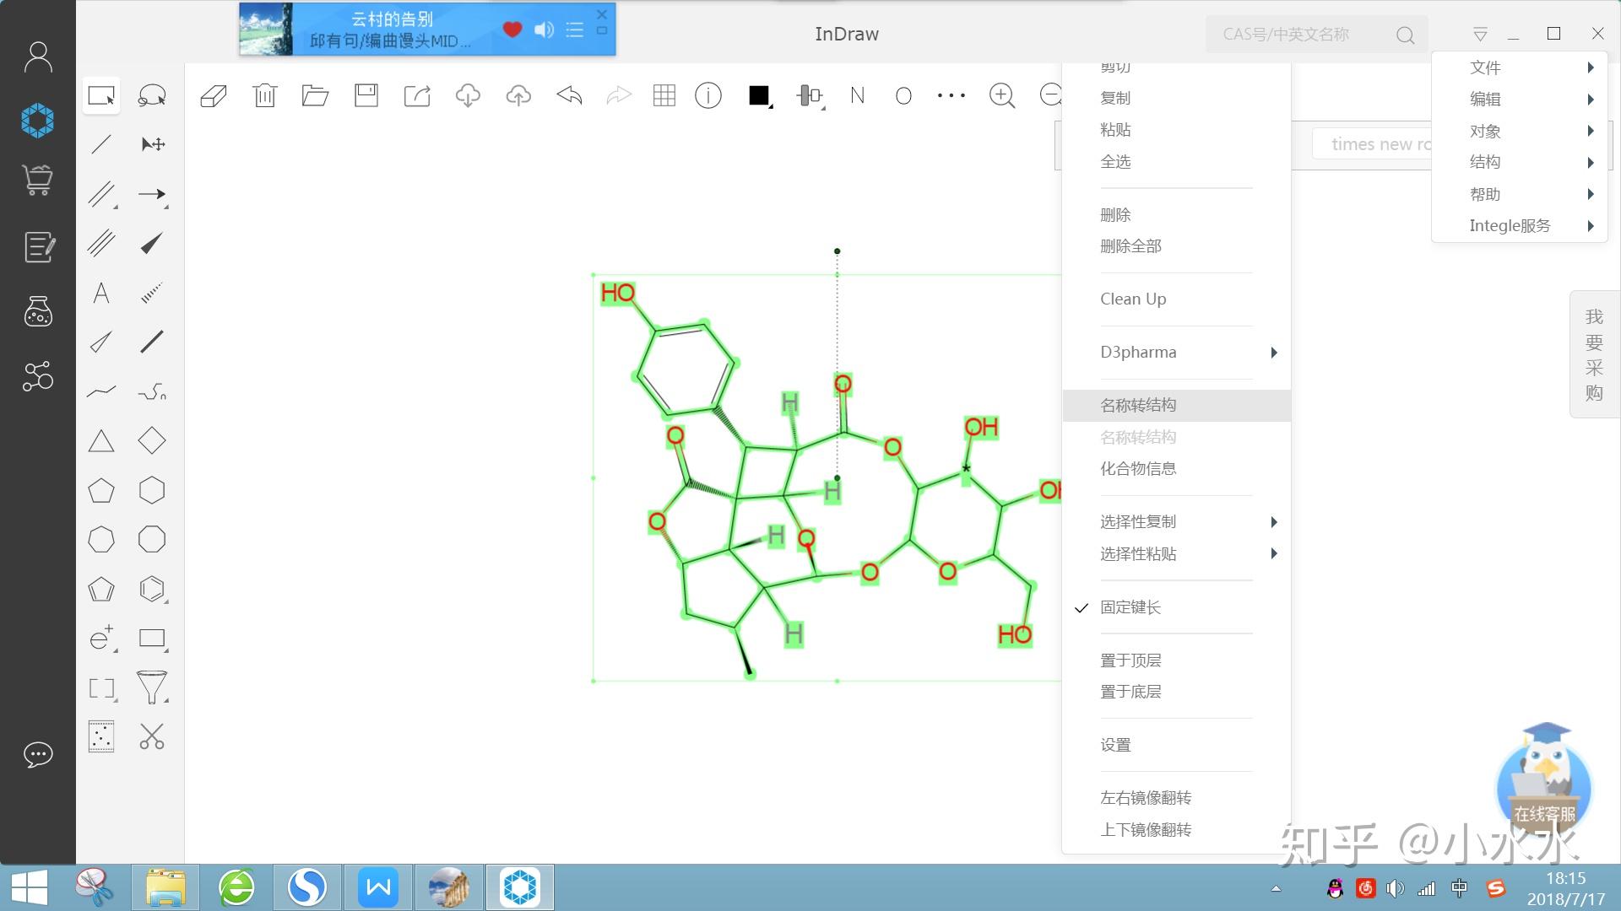Undo the last action
The width and height of the screenshot is (1621, 911).
pos(568,95)
